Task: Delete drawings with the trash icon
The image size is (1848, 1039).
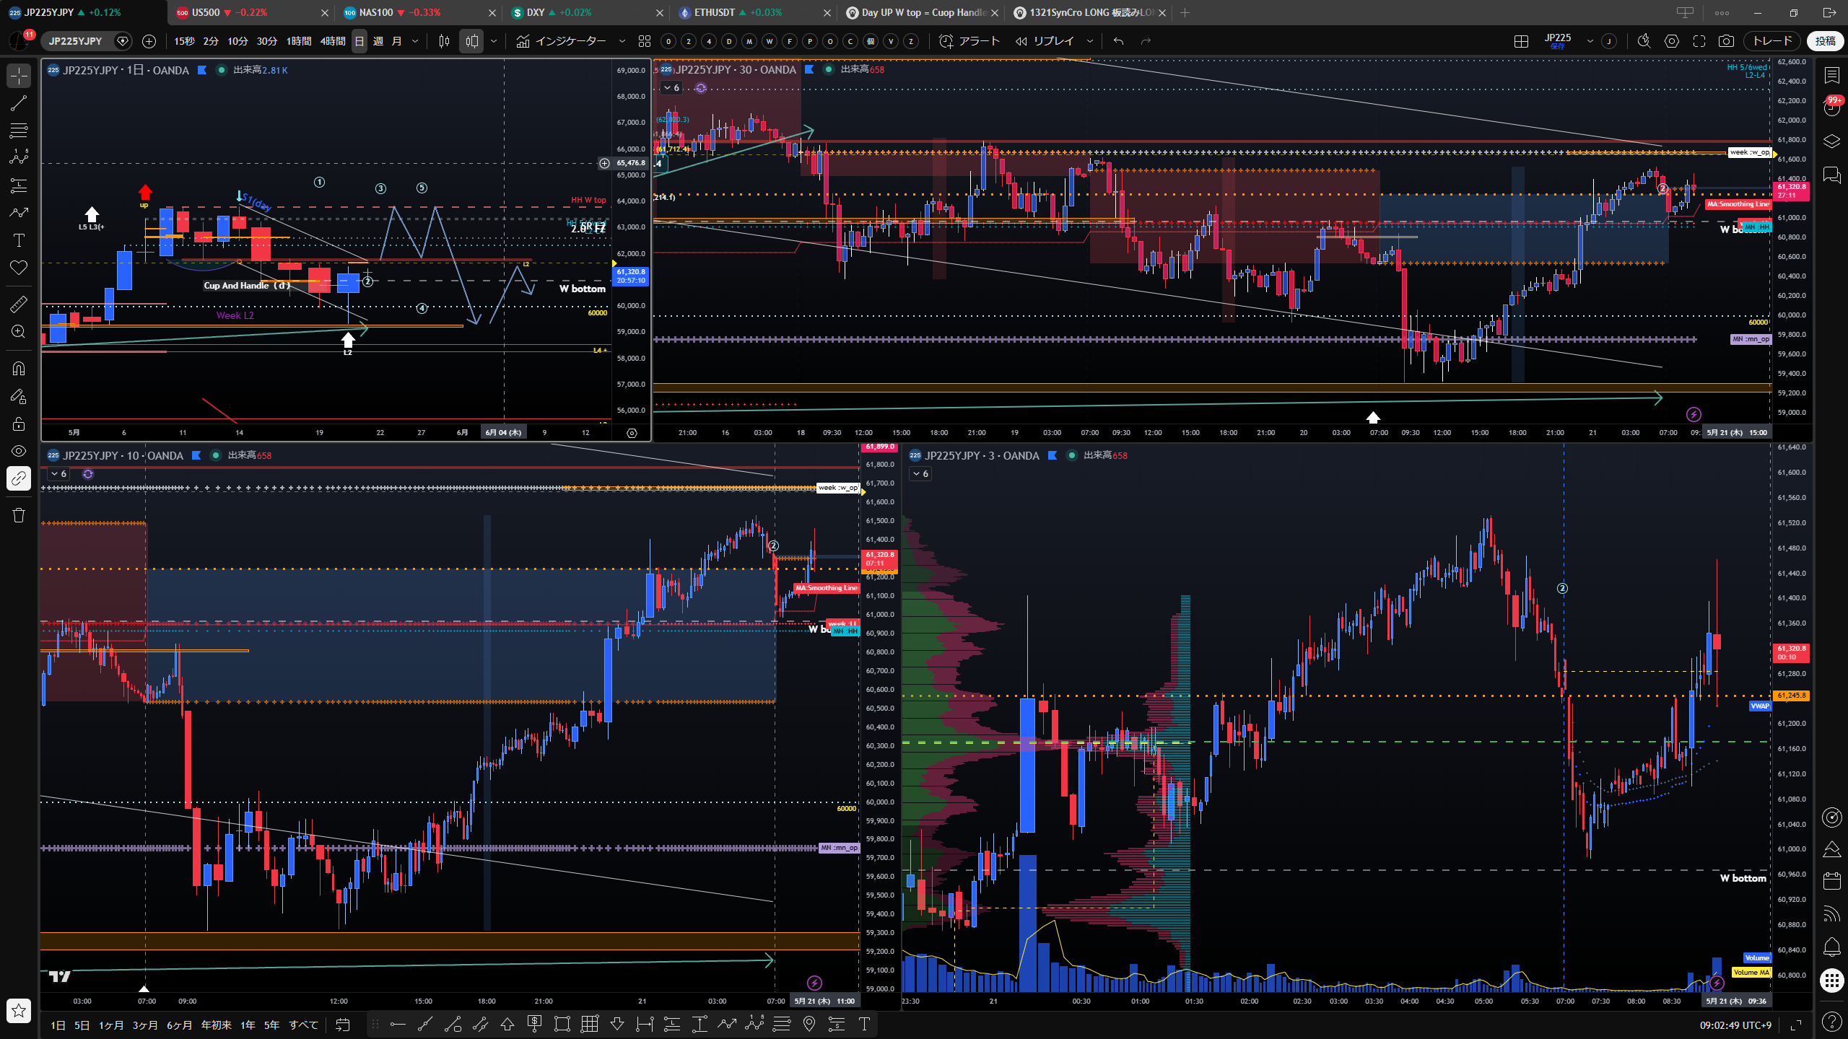Action: click(x=19, y=515)
